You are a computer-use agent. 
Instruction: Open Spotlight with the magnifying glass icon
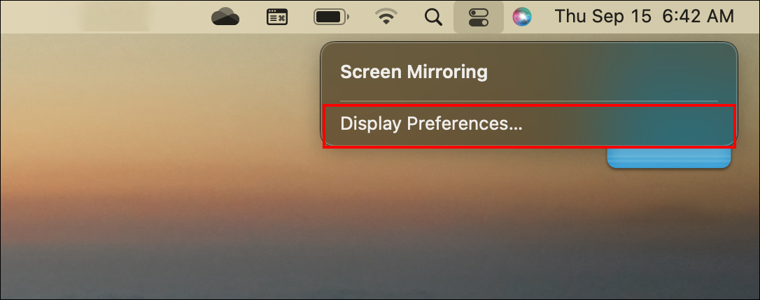tap(434, 17)
